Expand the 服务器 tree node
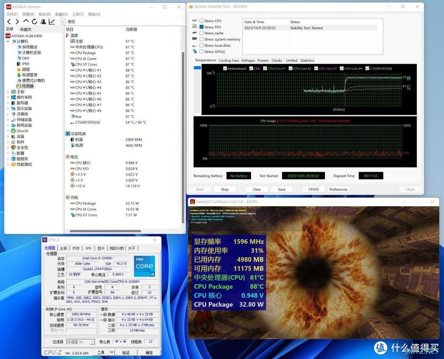Image resolution: width=444 pixels, height=359 pixels. pyautogui.click(x=8, y=103)
